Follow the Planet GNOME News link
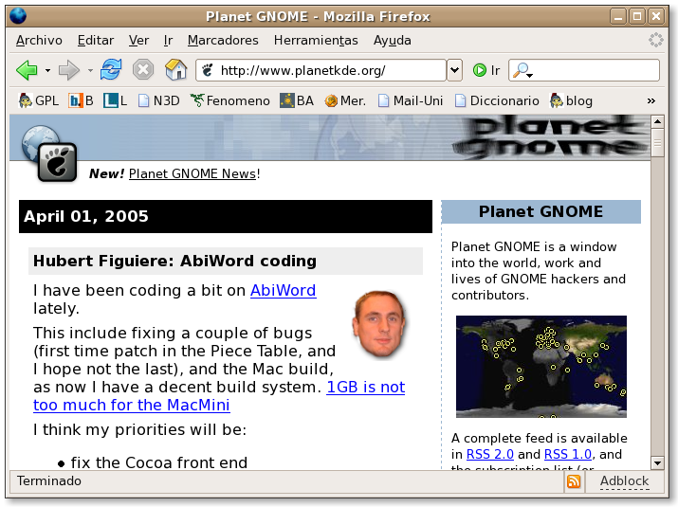Viewport: 678px width, 507px height. pos(192,173)
